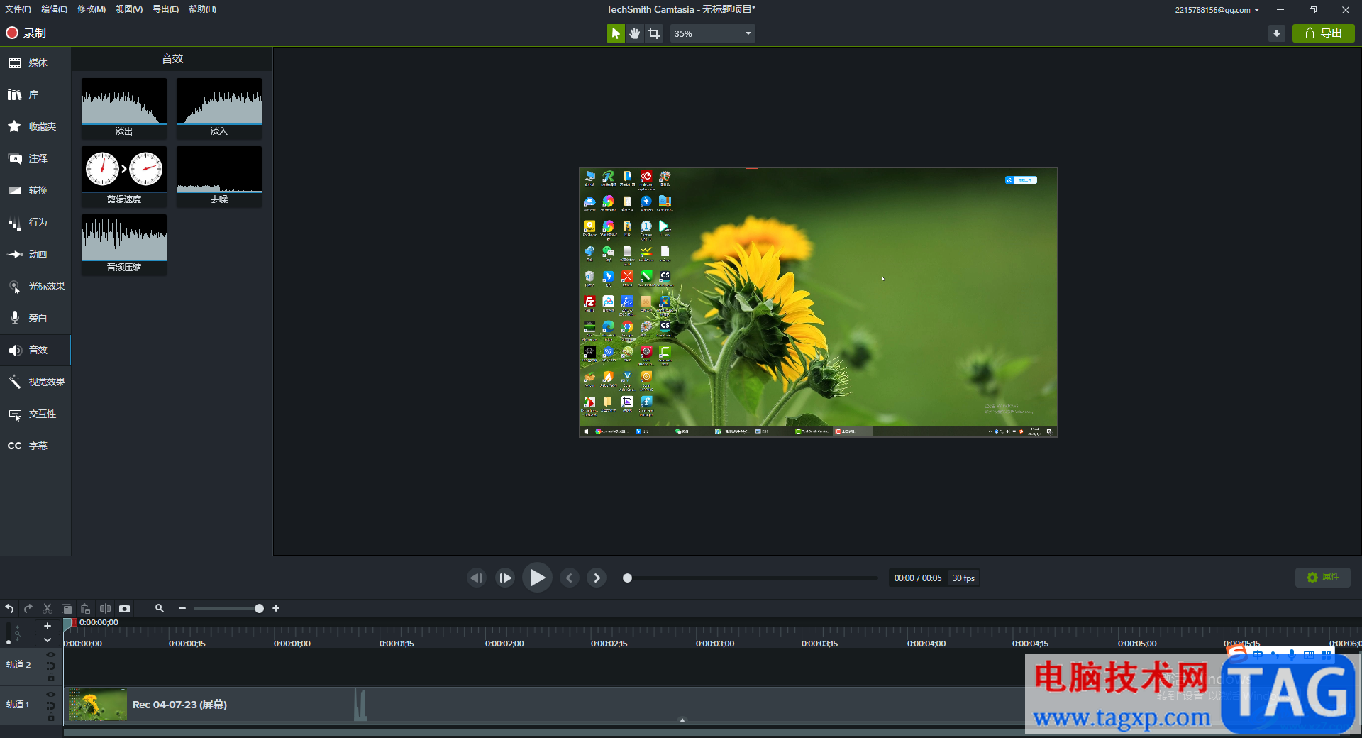Open the 收藏夹 favorites panel
Image resolution: width=1362 pixels, height=738 pixels.
click(35, 126)
